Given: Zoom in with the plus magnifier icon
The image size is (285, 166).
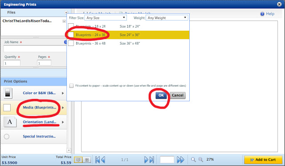Looking at the screenshot, I should [201, 160].
